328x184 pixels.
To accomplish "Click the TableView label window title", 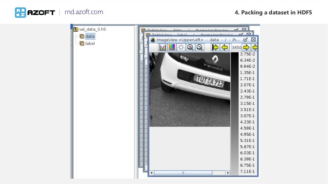I will 192,34.
